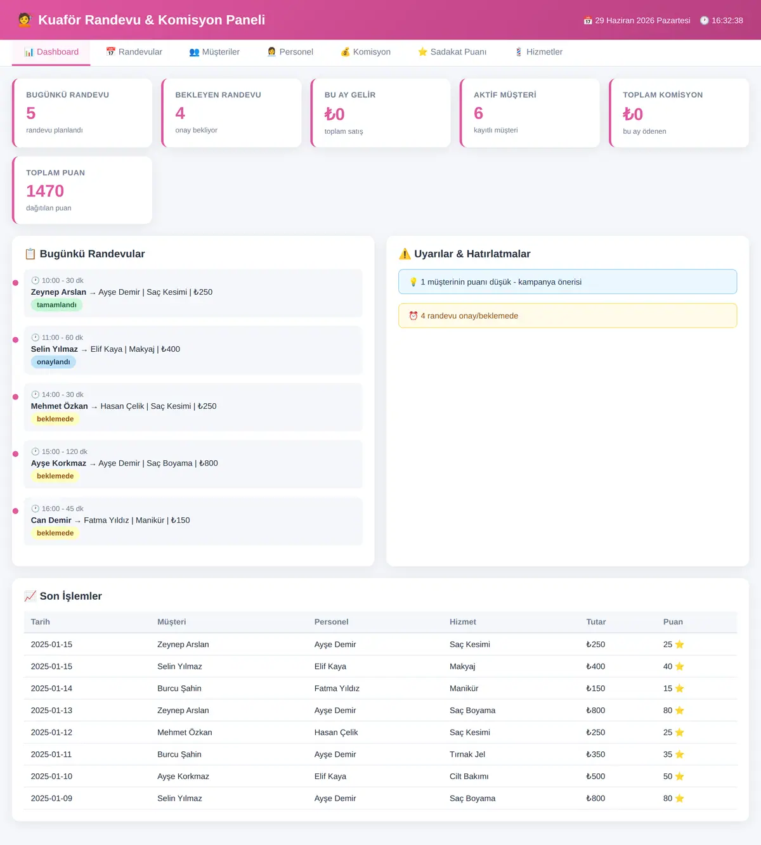Click the alarm clock icon in pending alert

tap(413, 316)
